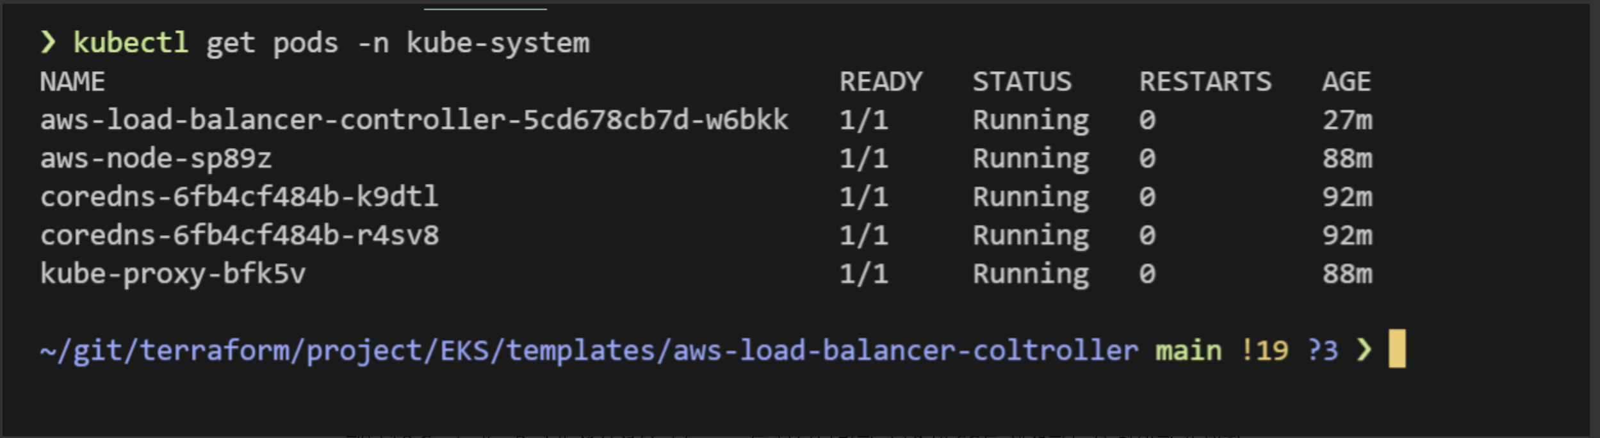This screenshot has width=1600, height=438.
Task: Select pod name coredns-6fb4cf484b-r4sv8
Action: 240,235
